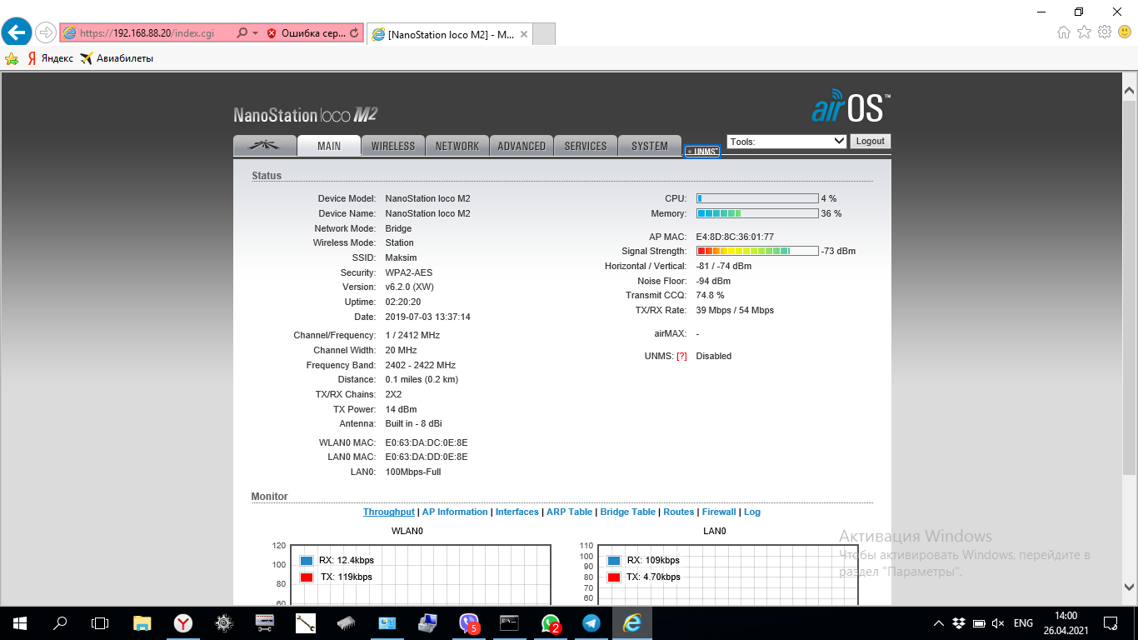
Task: Open the Log monitor link
Action: [x=752, y=512]
